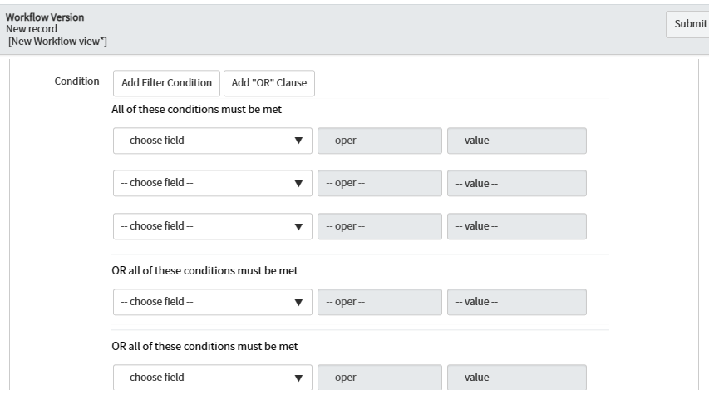Select the third row's oper field
This screenshot has width=709, height=395.
tap(379, 227)
